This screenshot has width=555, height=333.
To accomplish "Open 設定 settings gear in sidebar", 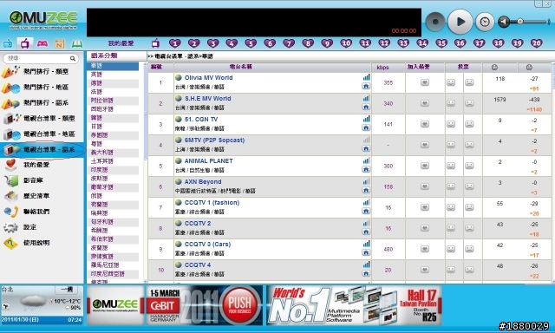I will pyautogui.click(x=42, y=227).
